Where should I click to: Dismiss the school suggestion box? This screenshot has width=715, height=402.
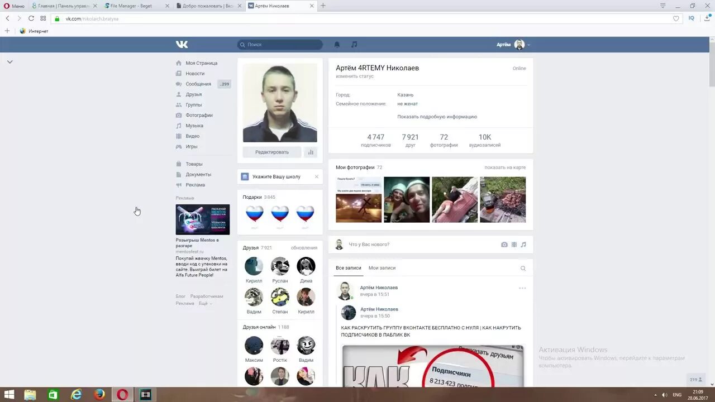(x=317, y=176)
